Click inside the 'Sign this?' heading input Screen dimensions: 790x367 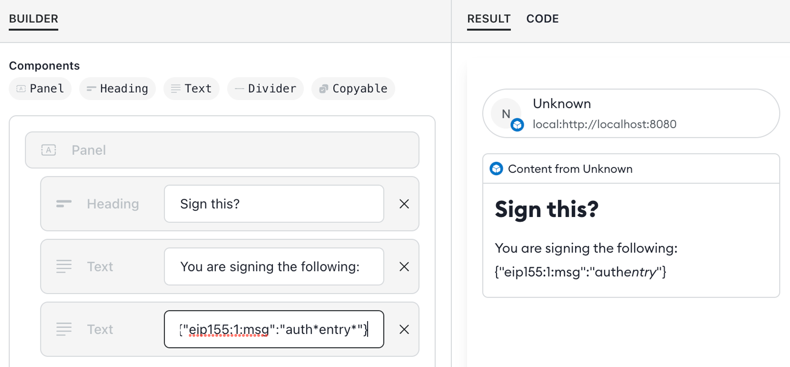click(x=274, y=204)
